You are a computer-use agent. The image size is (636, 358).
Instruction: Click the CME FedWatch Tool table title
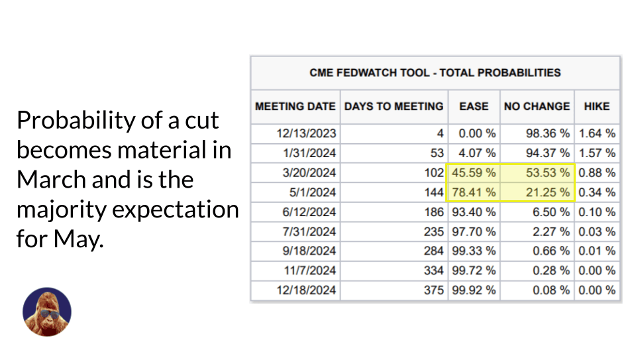(x=435, y=73)
